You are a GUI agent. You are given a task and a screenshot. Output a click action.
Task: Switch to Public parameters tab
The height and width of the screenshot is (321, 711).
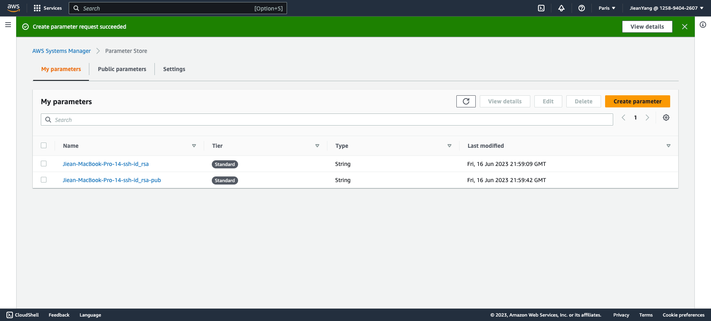[x=122, y=69]
